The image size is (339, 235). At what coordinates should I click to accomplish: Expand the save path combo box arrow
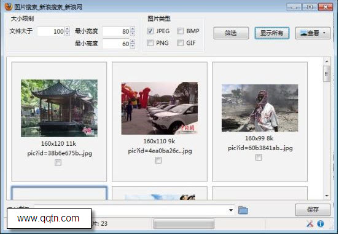pyautogui.click(x=231, y=210)
